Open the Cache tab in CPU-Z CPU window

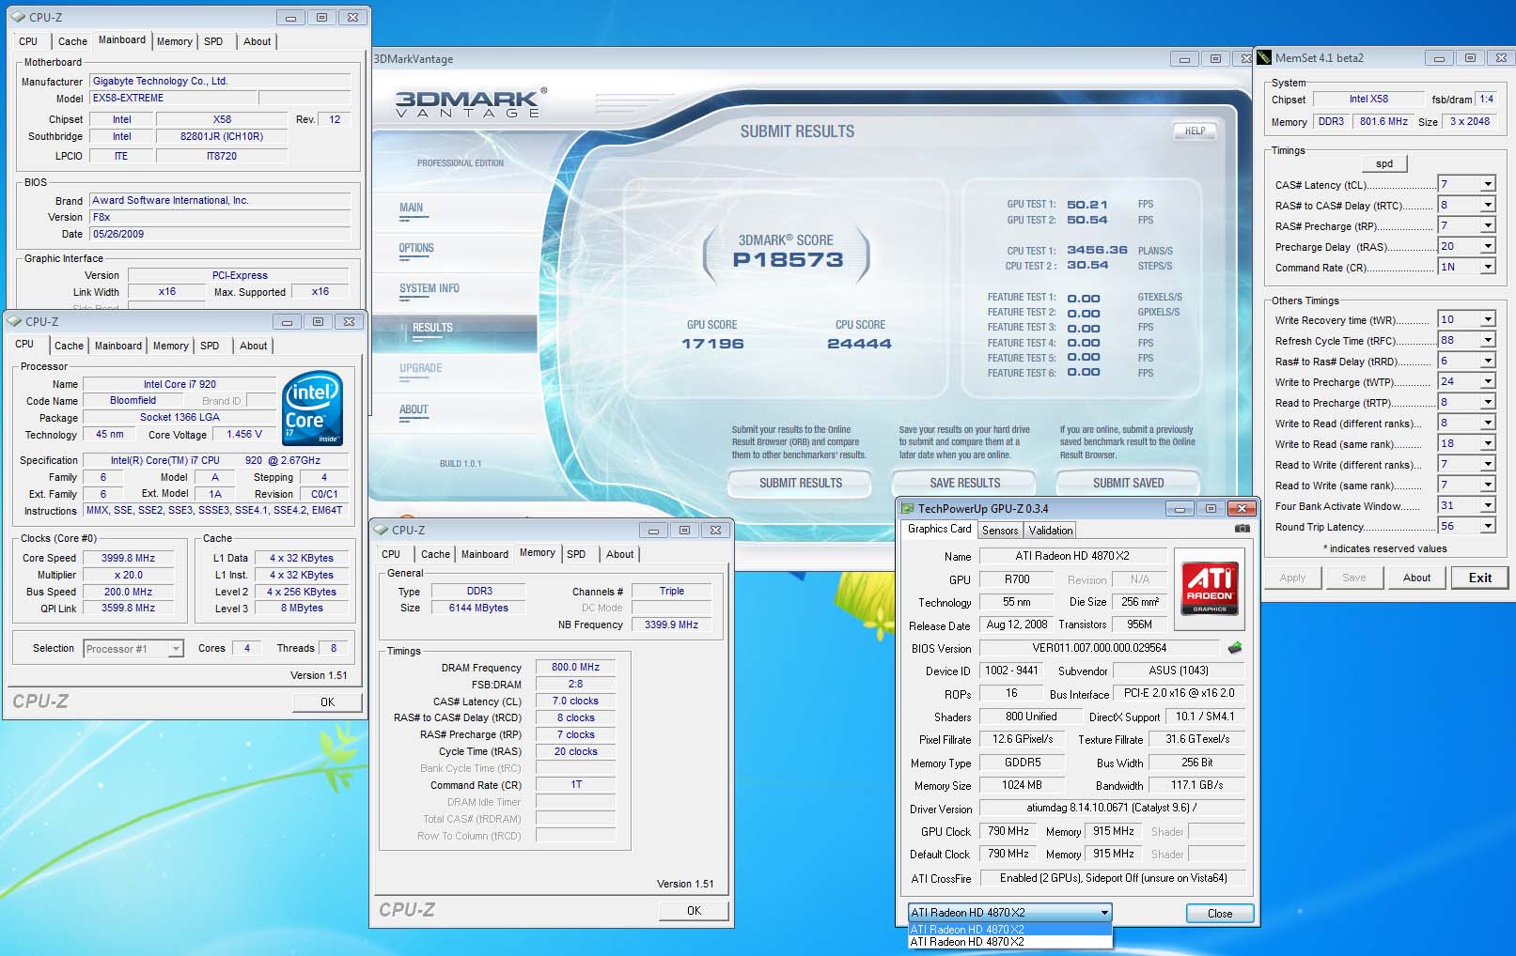pyautogui.click(x=69, y=346)
